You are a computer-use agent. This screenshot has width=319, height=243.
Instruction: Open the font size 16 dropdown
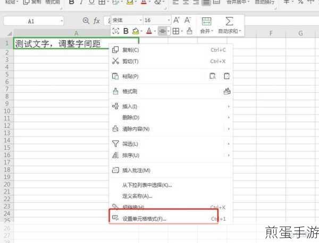[x=169, y=20]
